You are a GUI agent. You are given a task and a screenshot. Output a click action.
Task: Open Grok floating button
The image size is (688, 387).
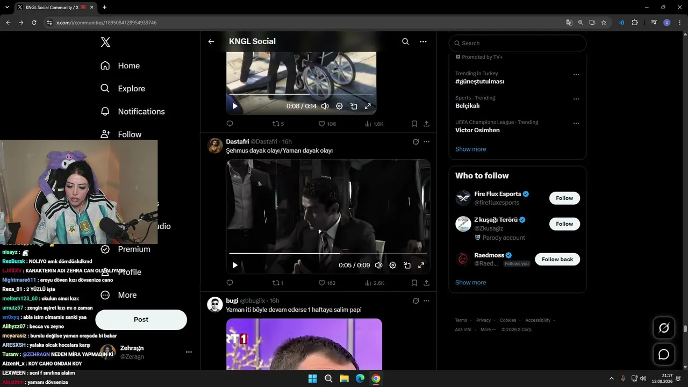(x=664, y=328)
